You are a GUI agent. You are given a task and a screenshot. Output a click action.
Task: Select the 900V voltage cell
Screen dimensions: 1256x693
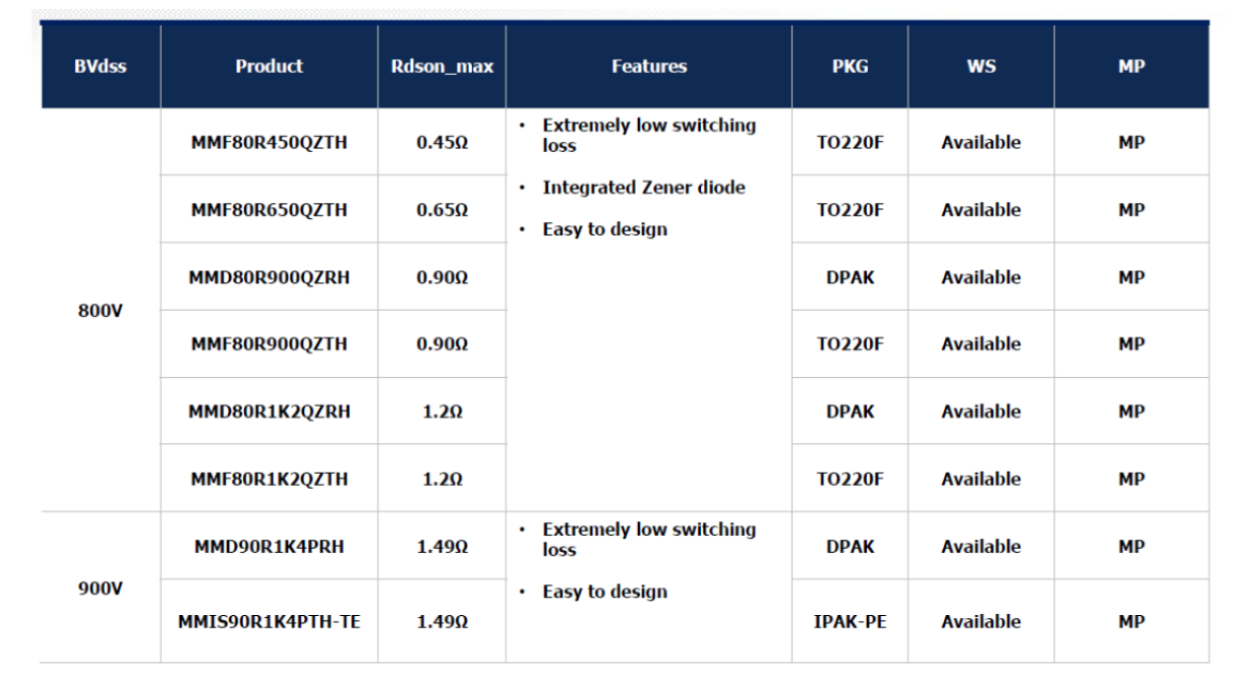(x=100, y=587)
